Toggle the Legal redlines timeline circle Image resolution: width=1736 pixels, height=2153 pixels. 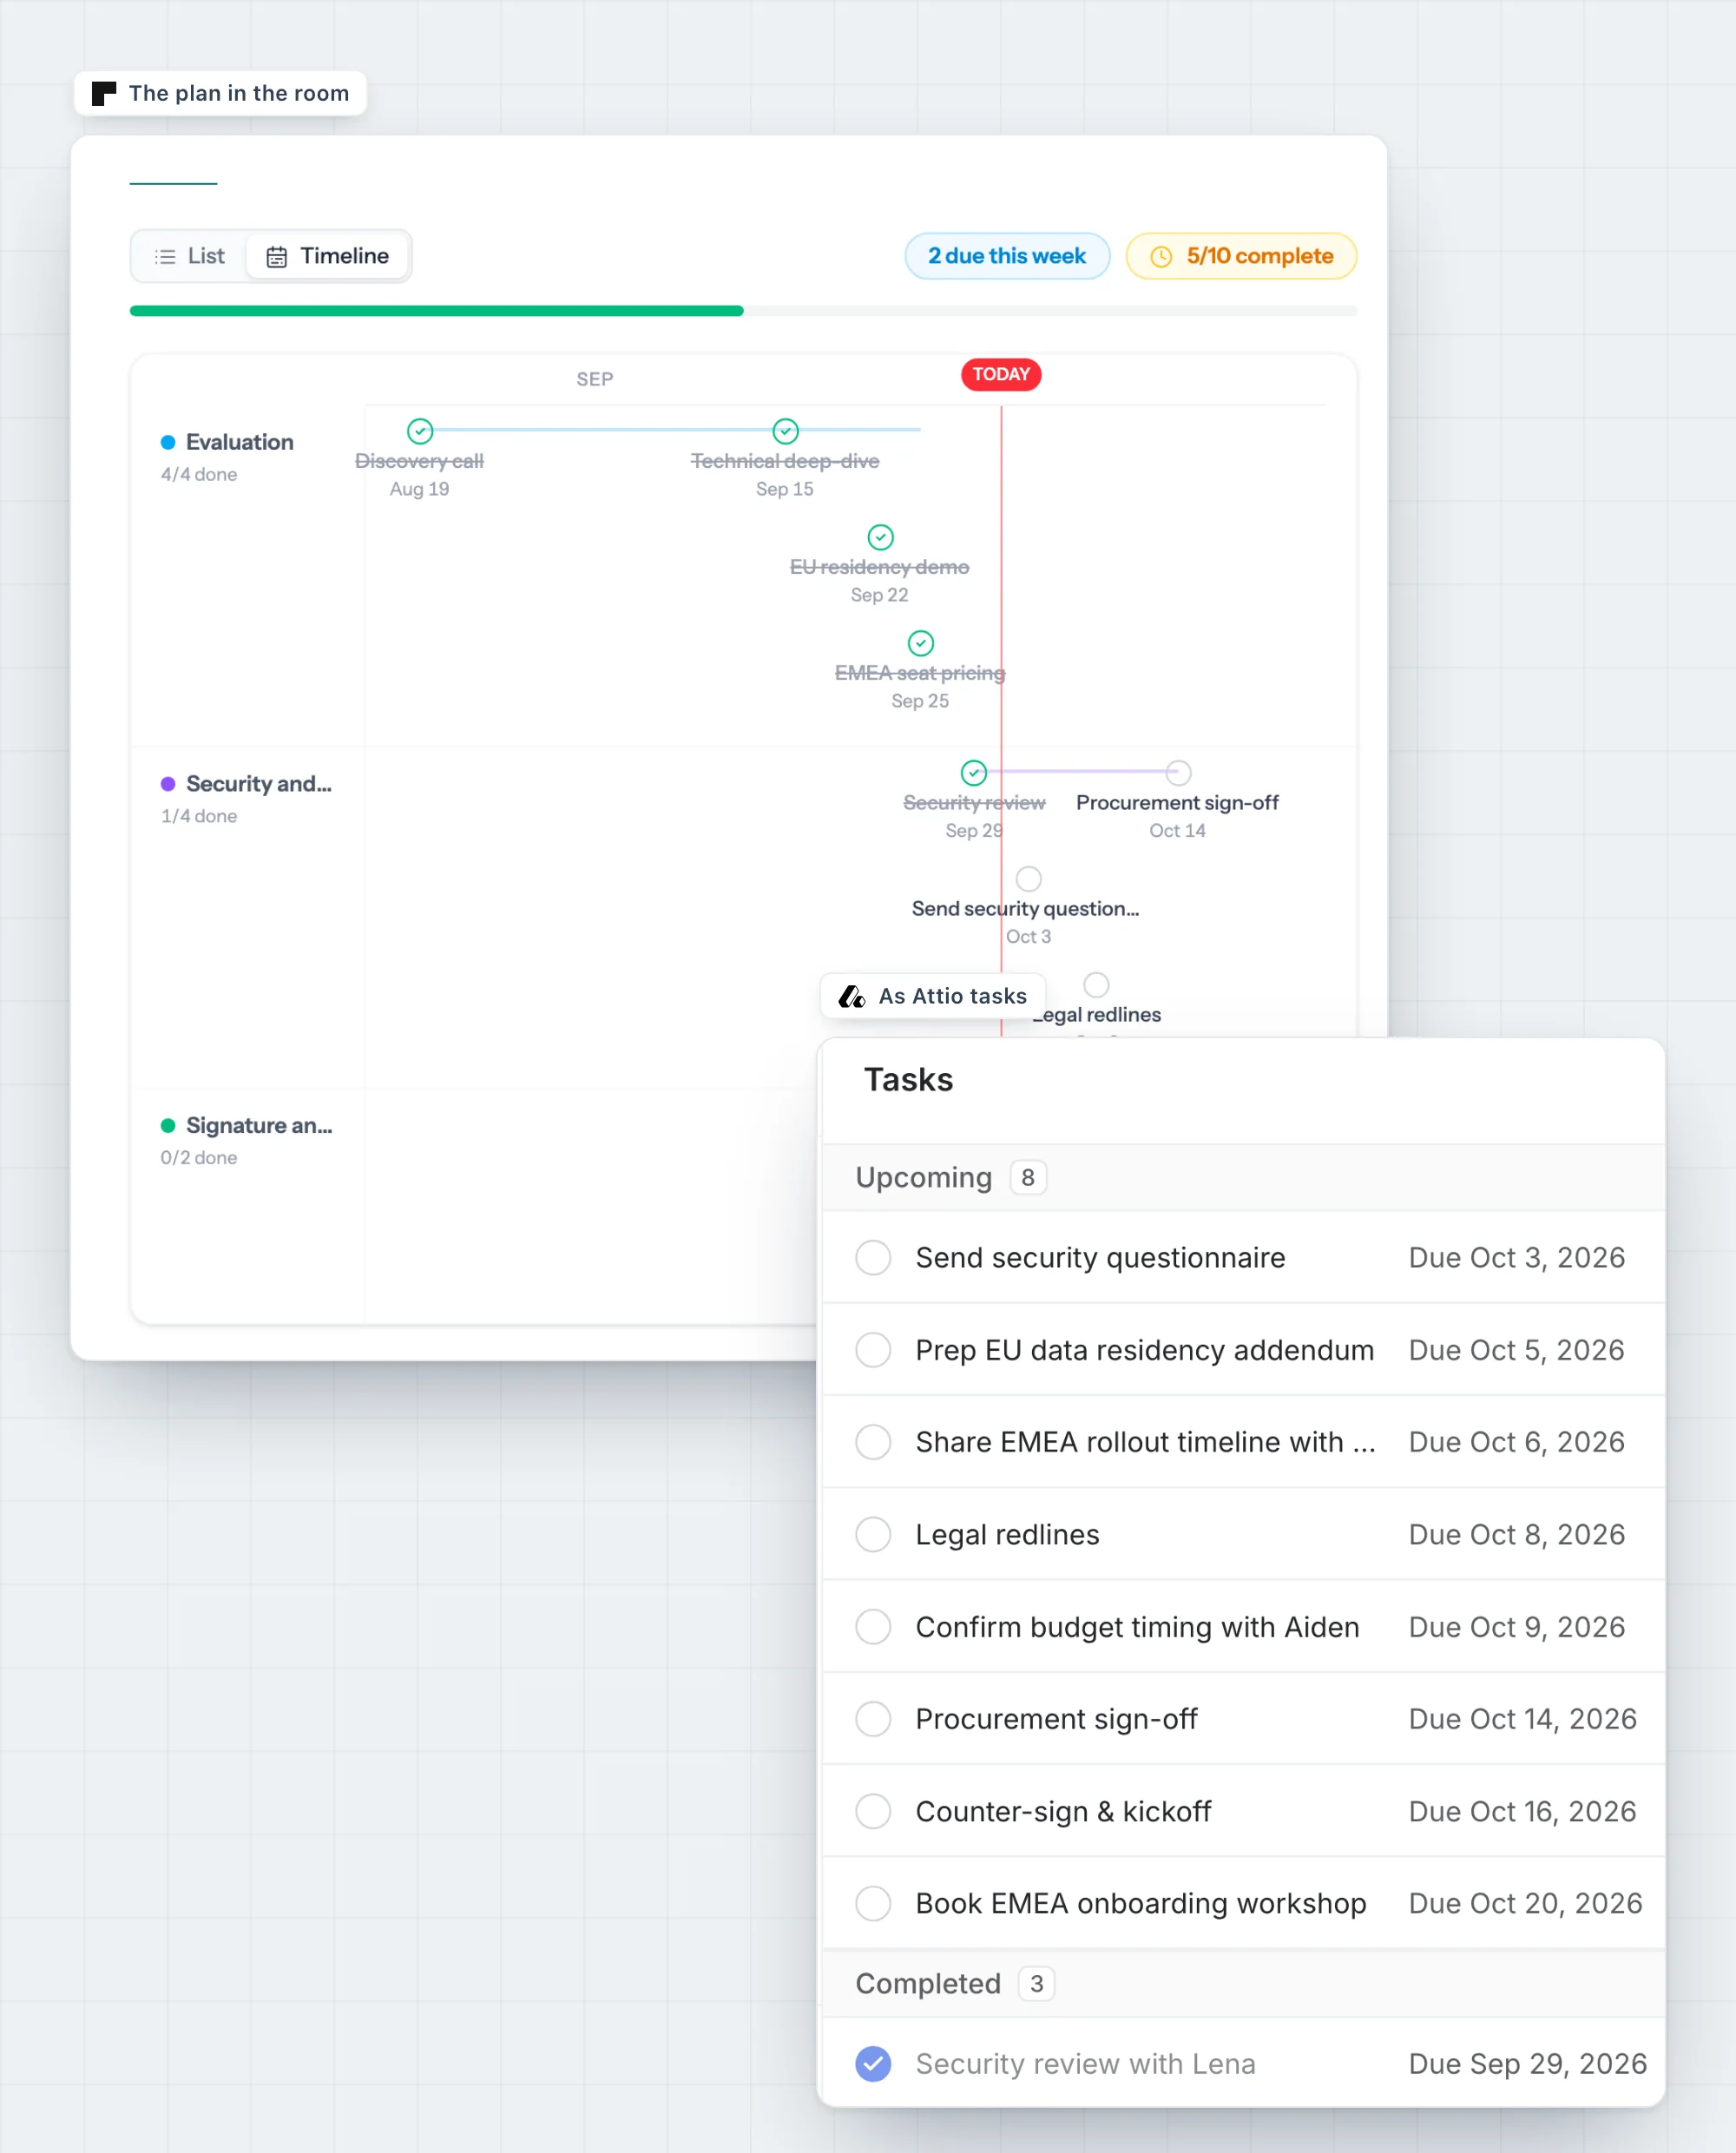[x=1097, y=985]
